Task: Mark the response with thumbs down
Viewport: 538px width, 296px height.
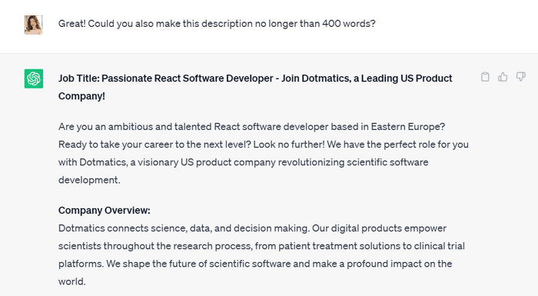Action: [x=520, y=77]
